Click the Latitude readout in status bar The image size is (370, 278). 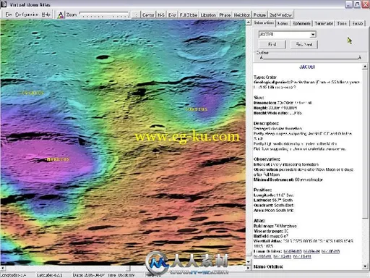[x=49, y=275]
